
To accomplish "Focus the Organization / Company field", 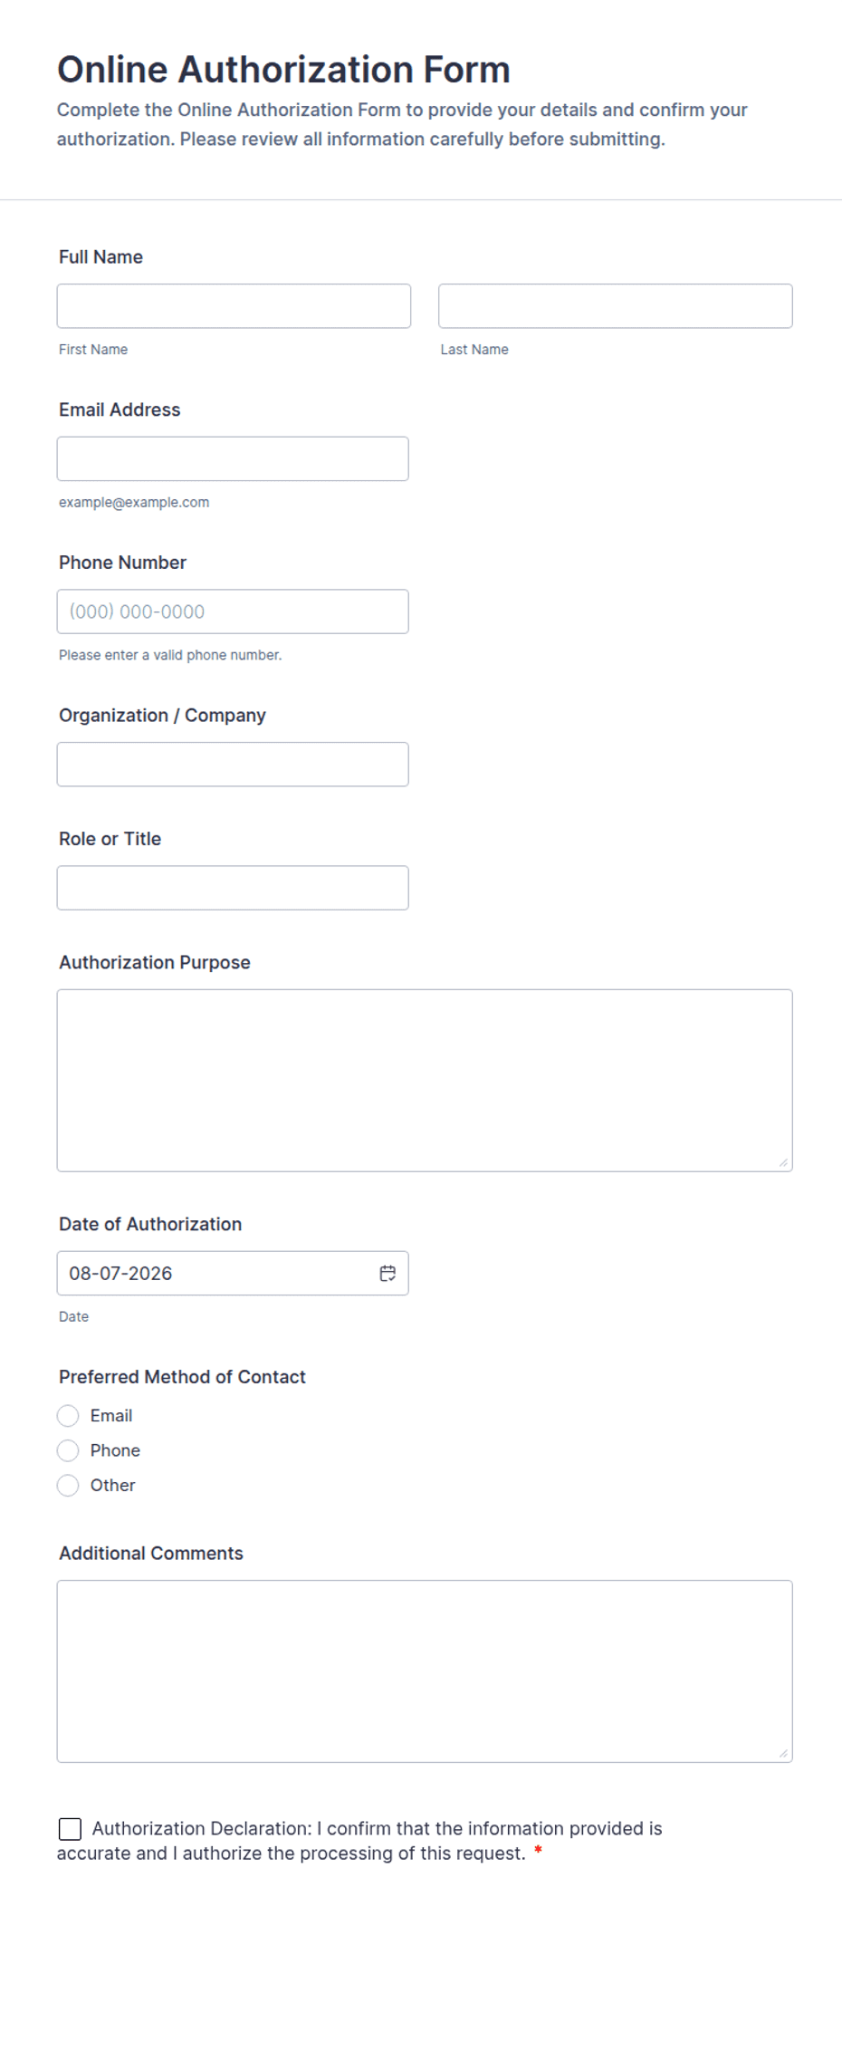I will (x=233, y=765).
